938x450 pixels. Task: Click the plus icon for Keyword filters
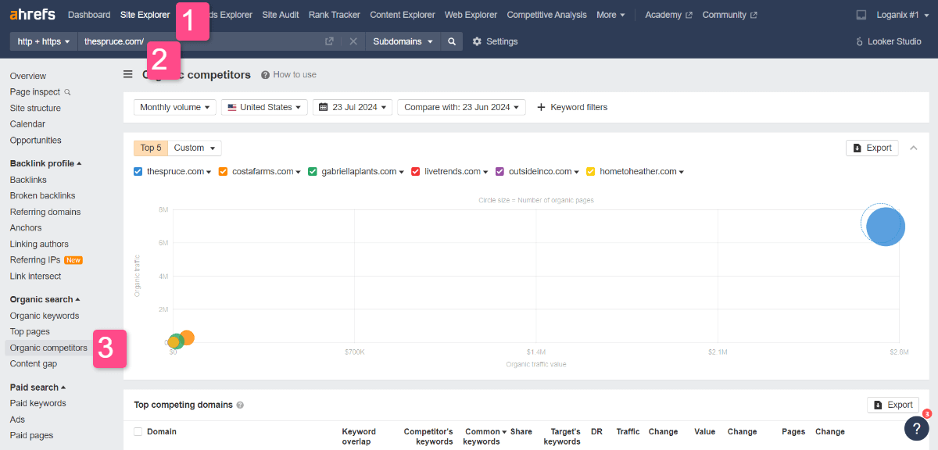tap(541, 107)
